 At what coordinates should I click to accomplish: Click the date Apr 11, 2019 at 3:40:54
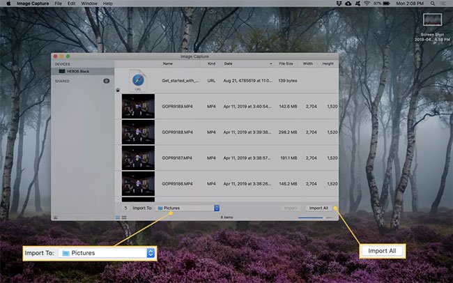click(247, 107)
